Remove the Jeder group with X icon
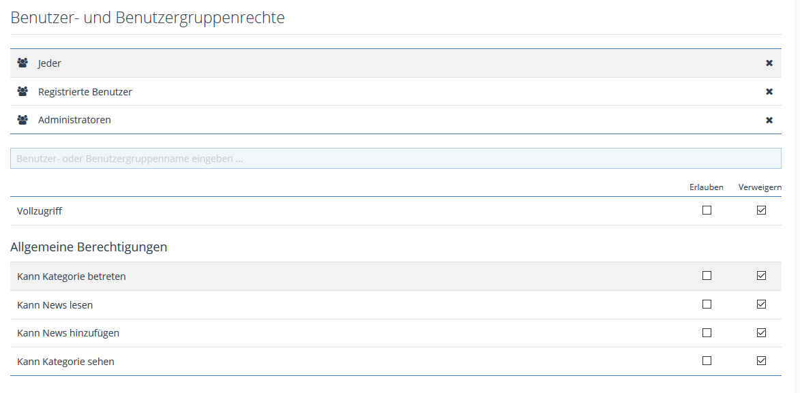This screenshot has height=393, width=800. click(769, 63)
